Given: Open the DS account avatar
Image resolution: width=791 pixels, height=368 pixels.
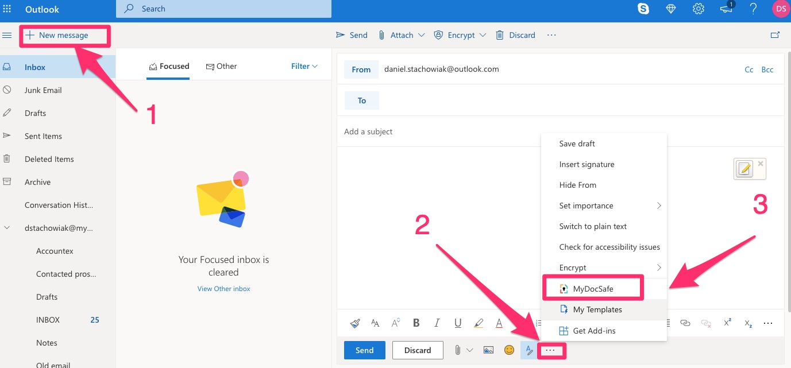Looking at the screenshot, I should coord(781,9).
